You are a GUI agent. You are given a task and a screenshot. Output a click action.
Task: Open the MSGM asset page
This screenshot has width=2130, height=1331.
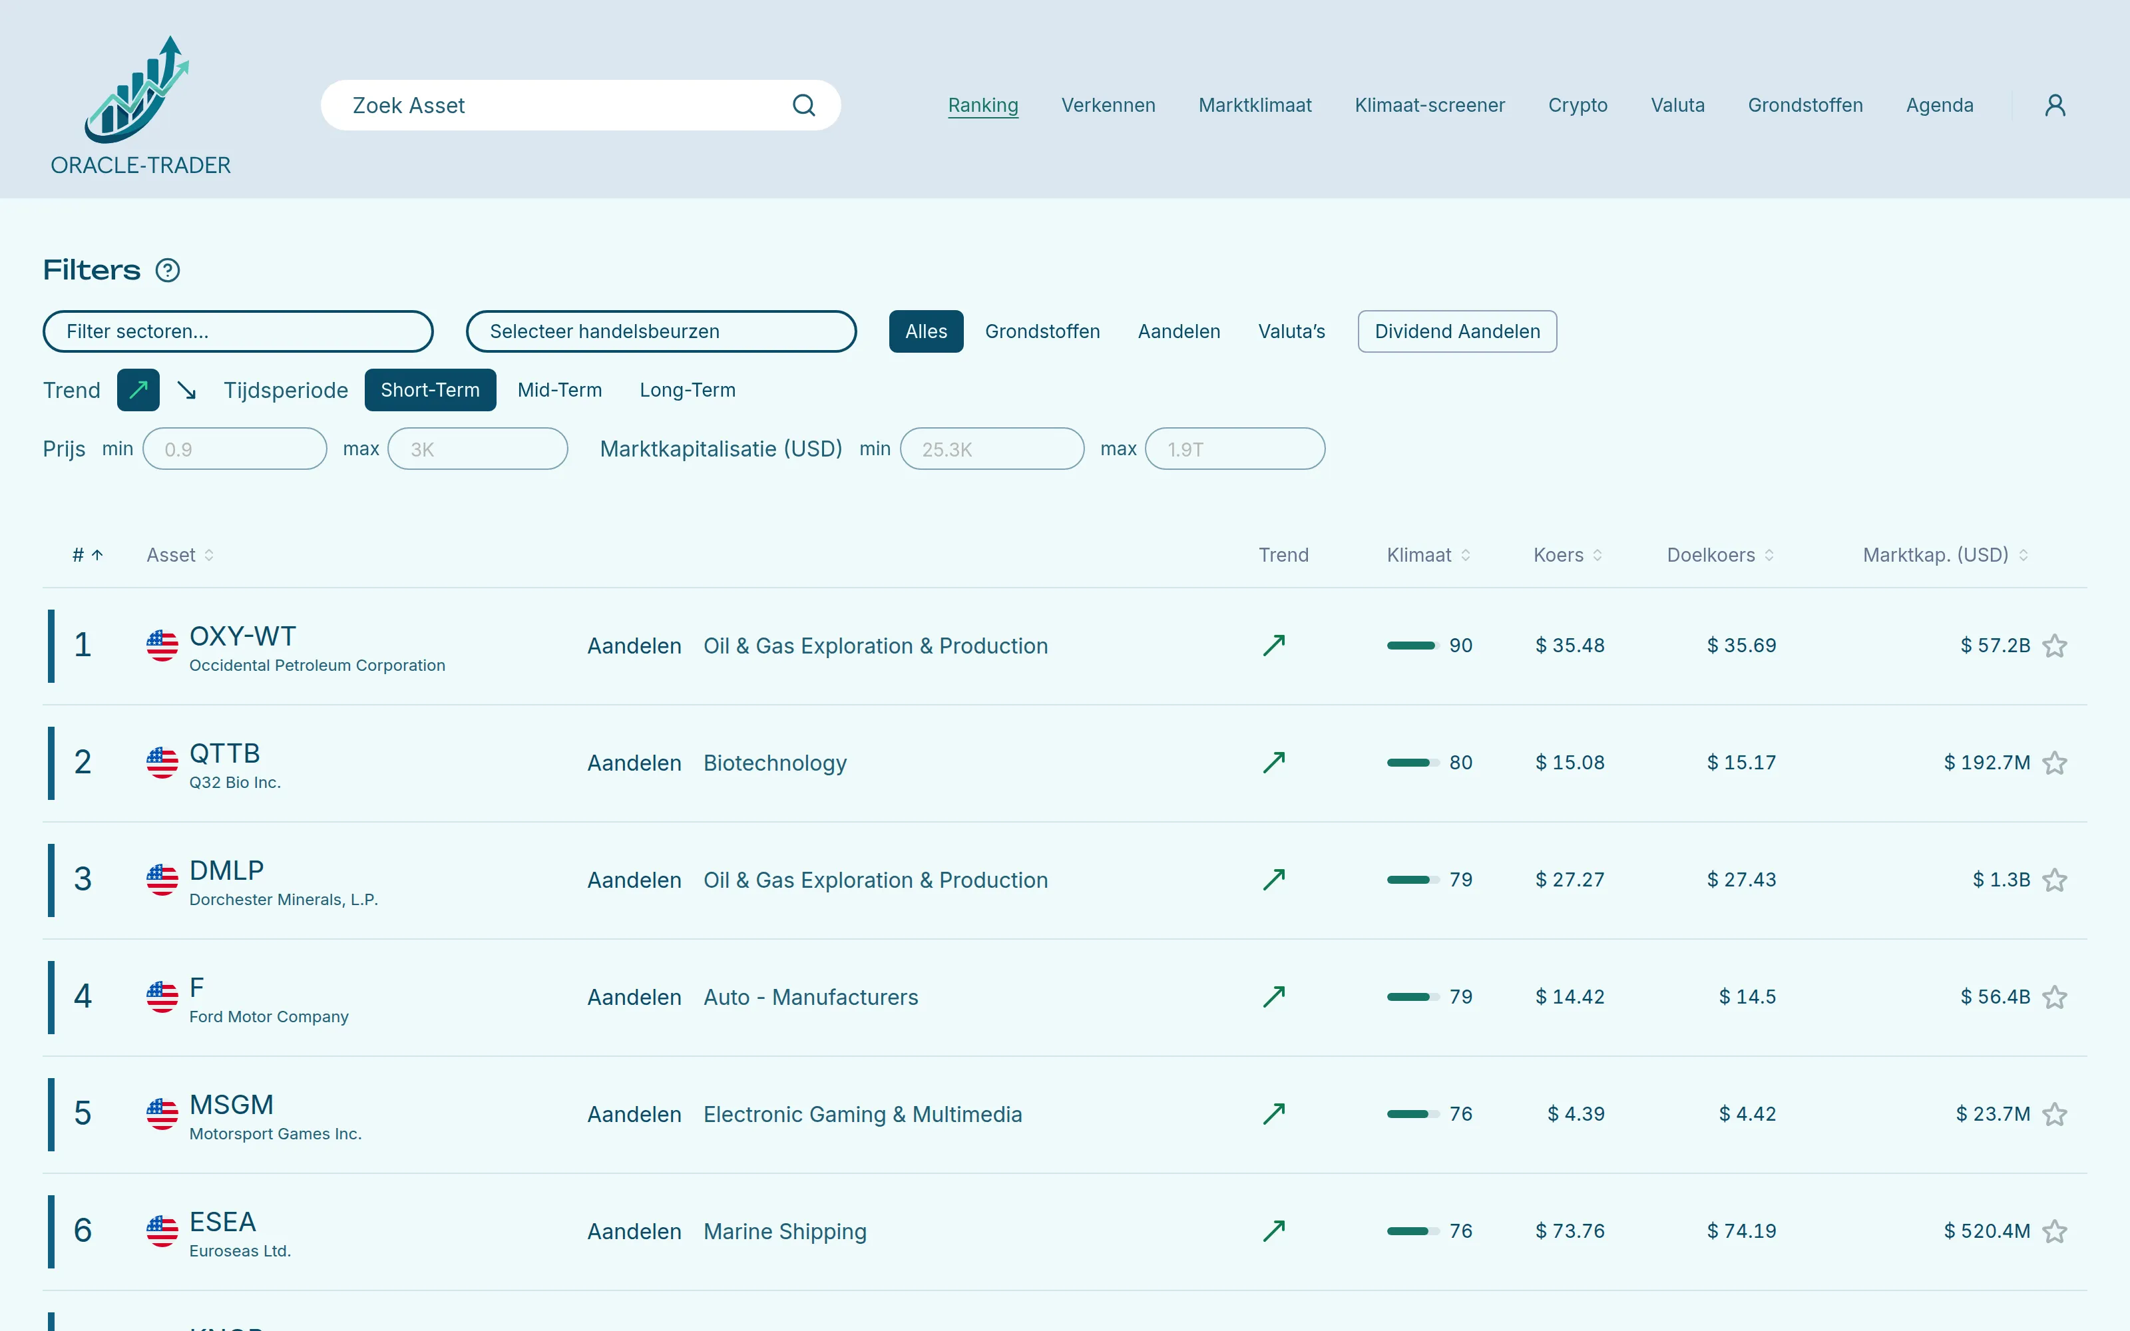232,1105
